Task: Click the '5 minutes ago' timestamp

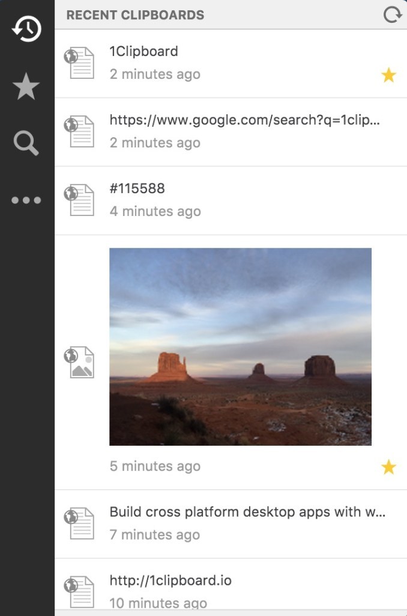Action: coord(155,466)
